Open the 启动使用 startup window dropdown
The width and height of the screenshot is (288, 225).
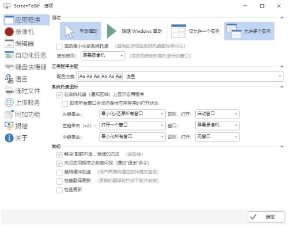[103, 56]
